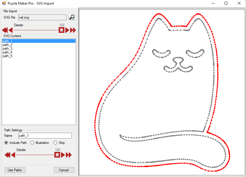
Task: Open the SVG file browse magnifier button
Action: (x=72, y=17)
